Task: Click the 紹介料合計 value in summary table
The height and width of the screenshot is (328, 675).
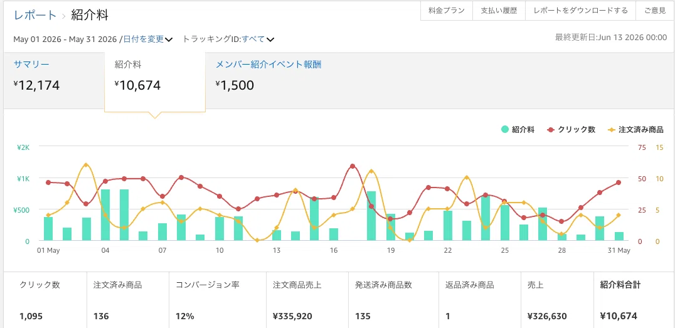Action: 618,316
